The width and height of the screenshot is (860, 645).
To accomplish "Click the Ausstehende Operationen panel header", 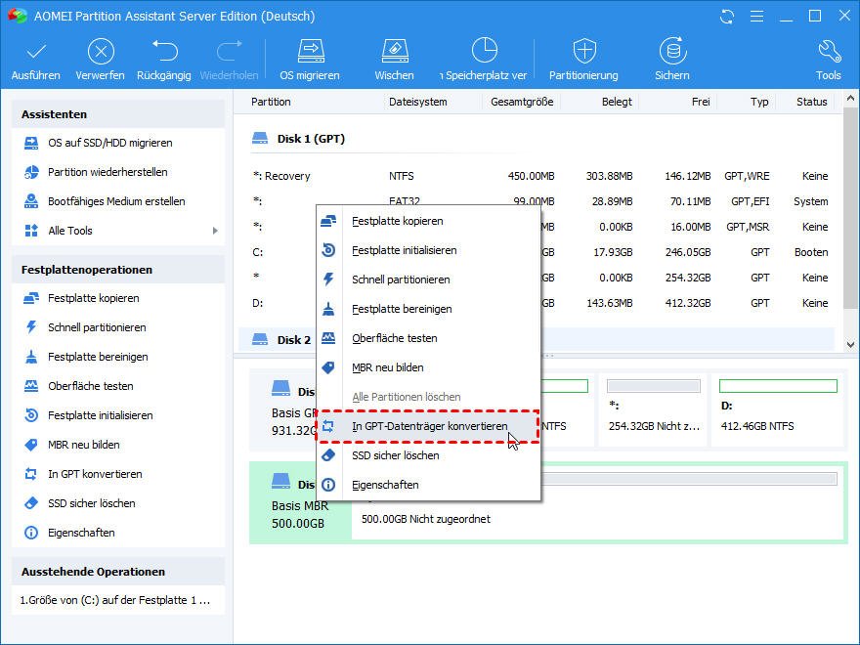I will coord(118,572).
